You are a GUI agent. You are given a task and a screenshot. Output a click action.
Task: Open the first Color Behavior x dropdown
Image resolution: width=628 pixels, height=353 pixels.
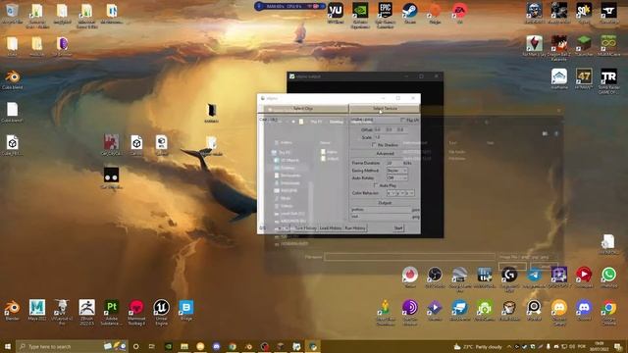pyautogui.click(x=391, y=193)
